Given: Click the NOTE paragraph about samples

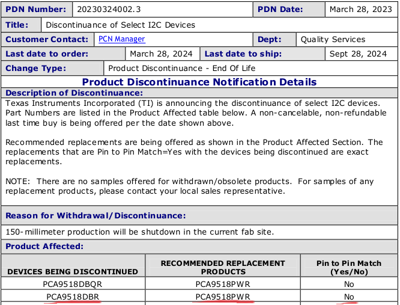Looking at the screenshot, I should (x=189, y=186).
